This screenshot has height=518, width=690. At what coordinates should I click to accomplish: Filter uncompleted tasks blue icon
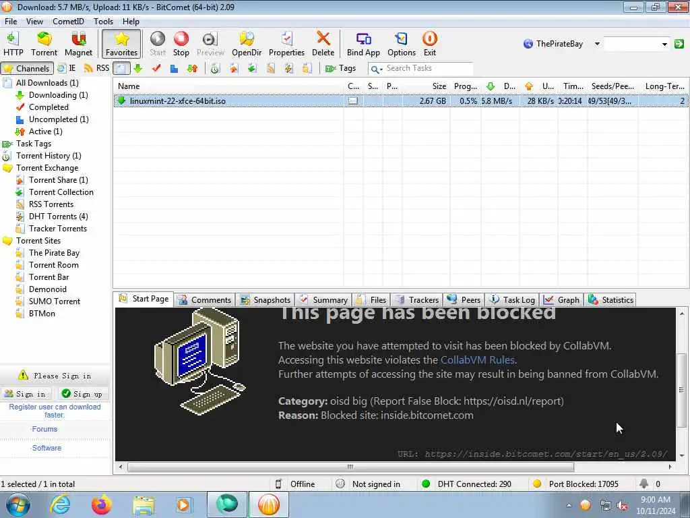175,68
